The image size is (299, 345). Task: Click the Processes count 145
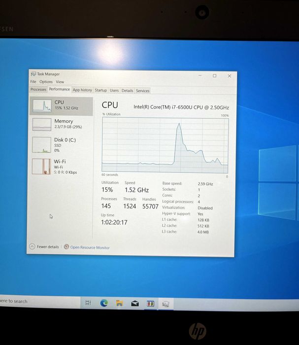click(x=106, y=206)
